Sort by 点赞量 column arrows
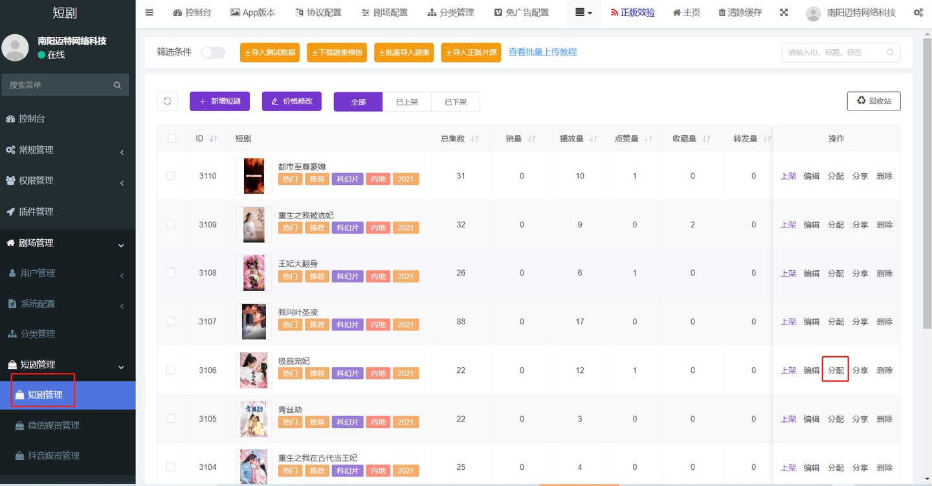The height and width of the screenshot is (486, 932). click(649, 139)
